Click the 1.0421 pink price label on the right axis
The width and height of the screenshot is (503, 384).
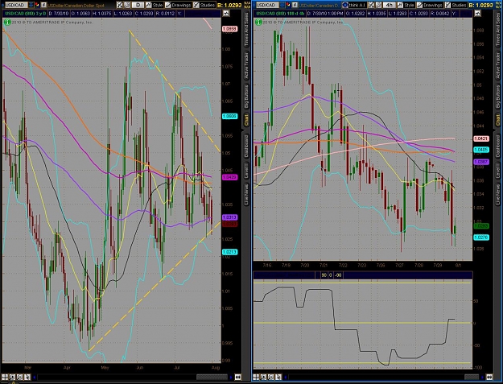481,138
